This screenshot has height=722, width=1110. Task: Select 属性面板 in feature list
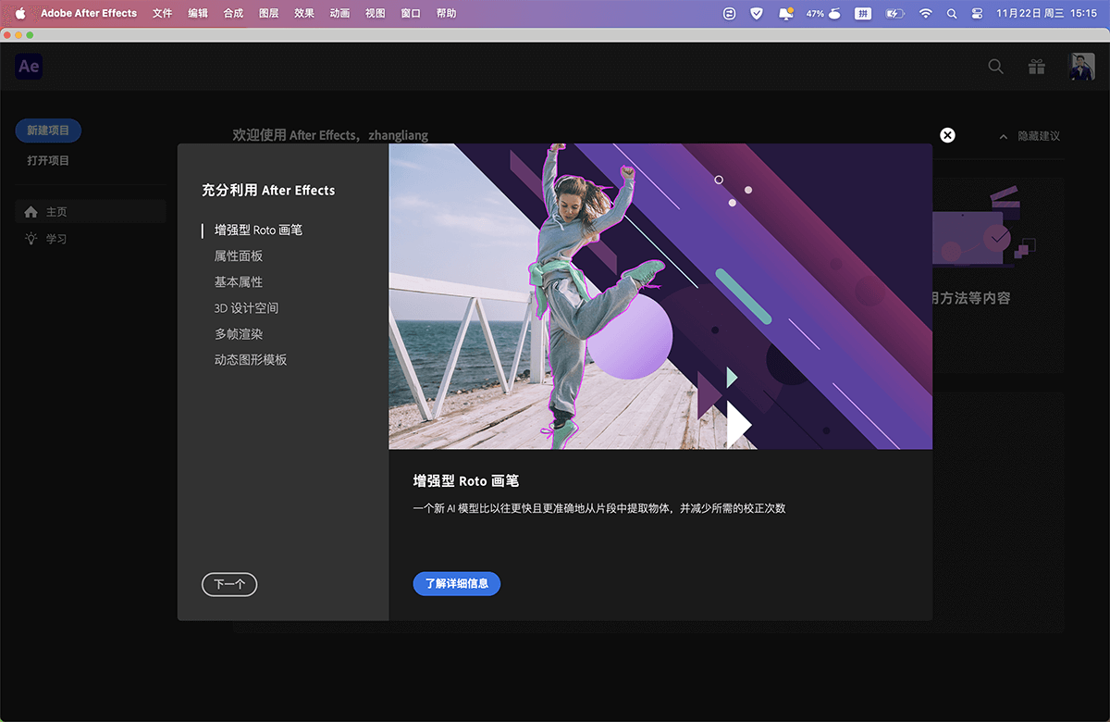tap(239, 255)
